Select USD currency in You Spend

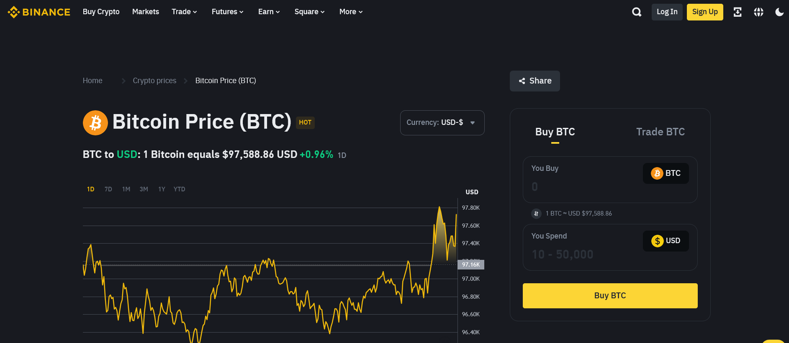pyautogui.click(x=666, y=241)
